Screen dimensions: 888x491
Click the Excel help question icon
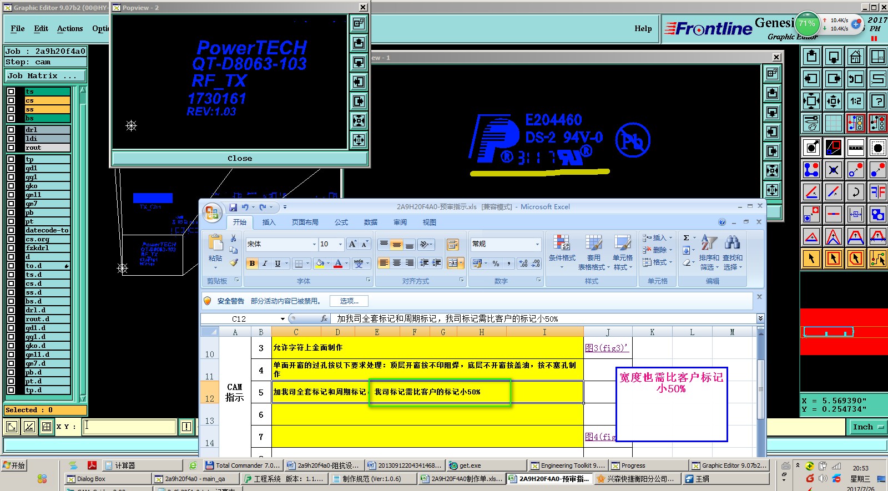click(722, 222)
